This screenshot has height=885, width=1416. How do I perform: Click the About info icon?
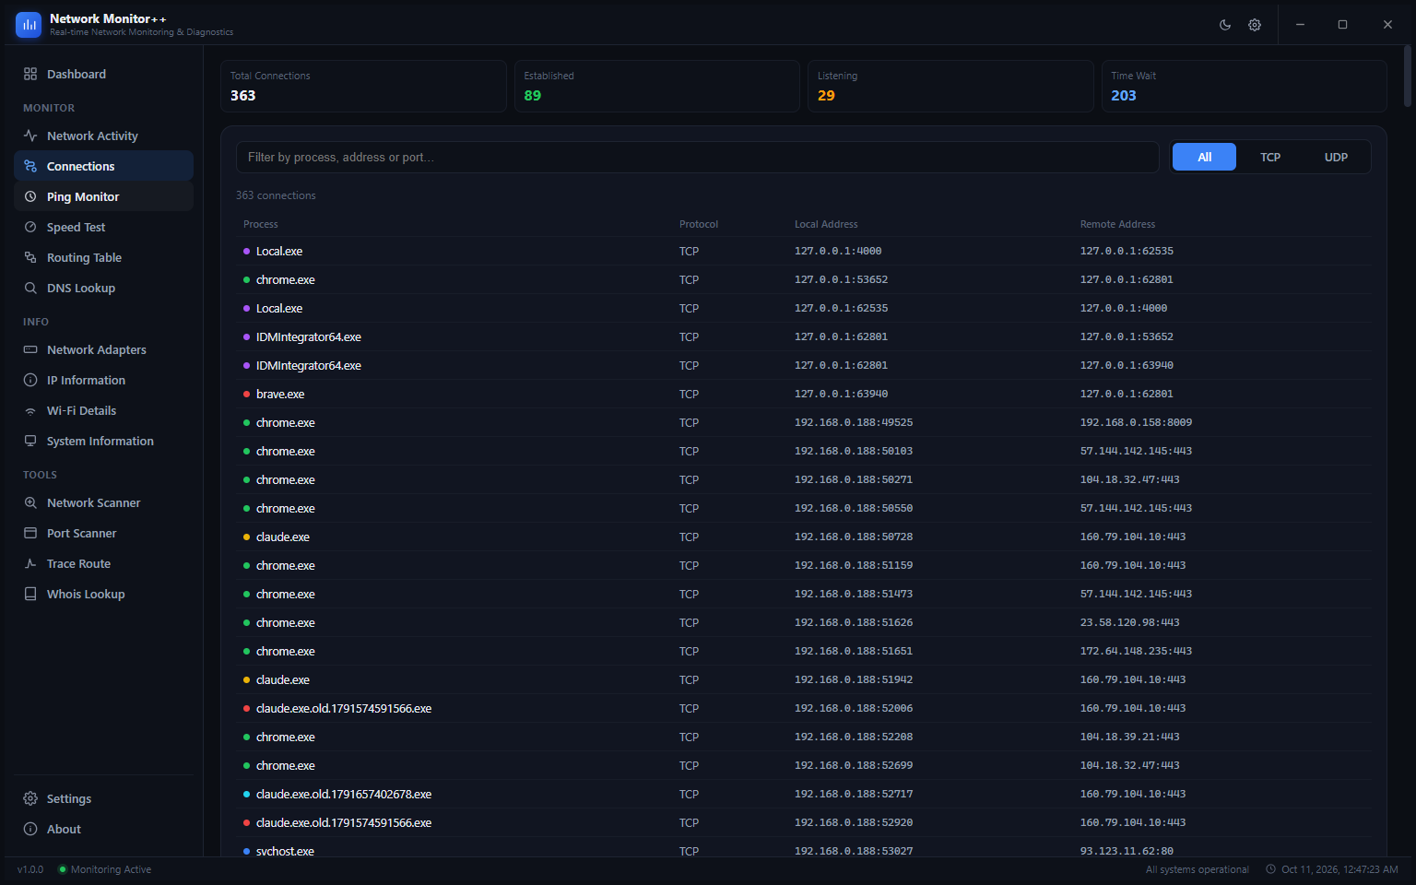click(30, 829)
